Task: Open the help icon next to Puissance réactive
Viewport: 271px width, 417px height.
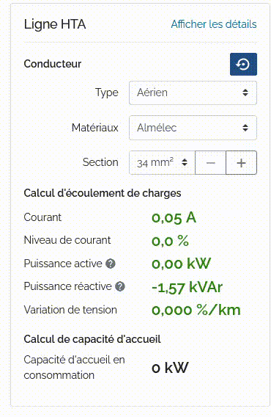Action: coord(120,286)
